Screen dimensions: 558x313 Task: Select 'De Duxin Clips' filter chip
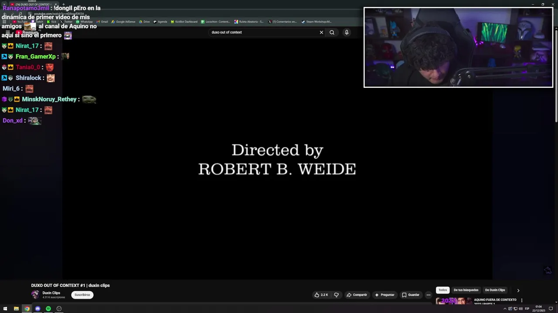(x=495, y=290)
